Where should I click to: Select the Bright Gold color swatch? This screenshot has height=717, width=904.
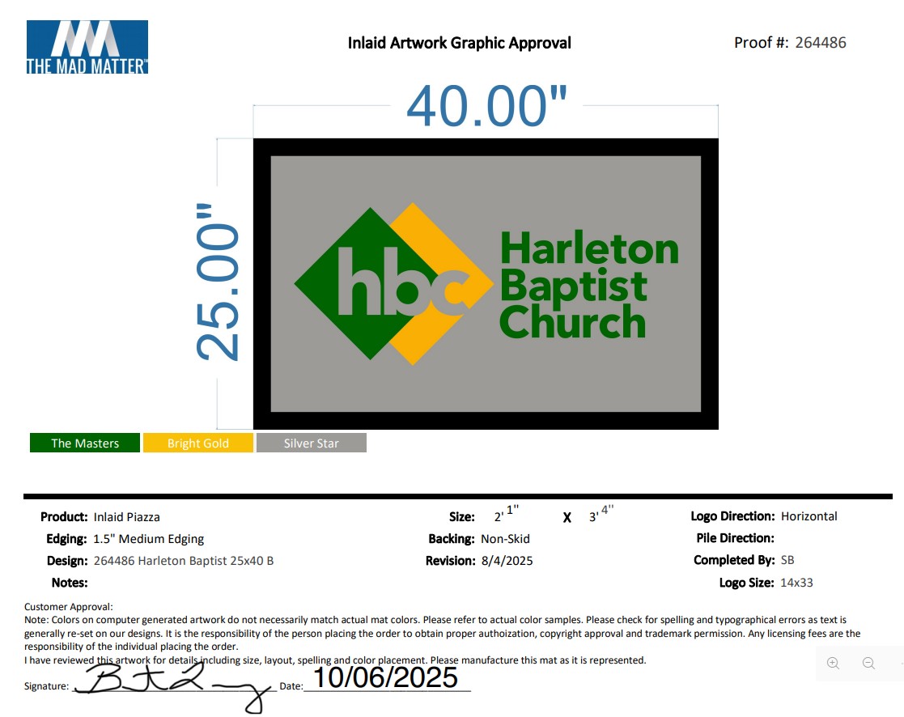pyautogui.click(x=198, y=443)
